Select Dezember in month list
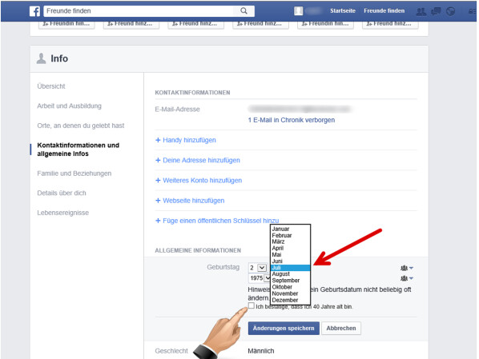 tap(290, 300)
